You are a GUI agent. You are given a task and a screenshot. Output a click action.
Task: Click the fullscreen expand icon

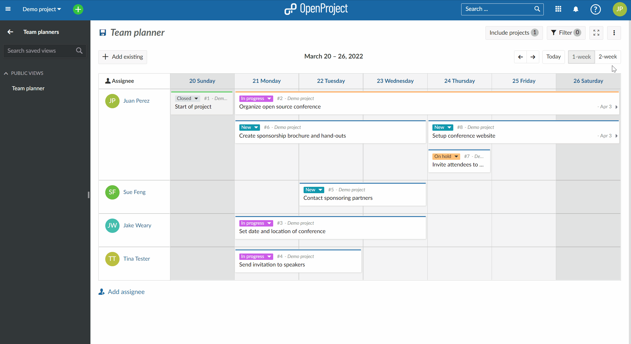click(x=597, y=33)
